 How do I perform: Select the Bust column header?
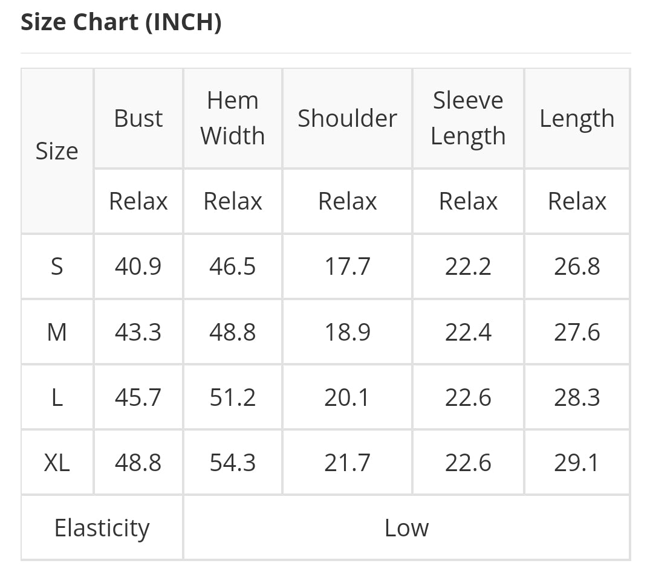tap(138, 118)
